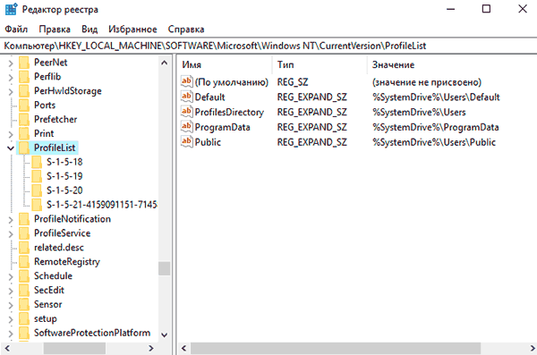Click the registry path address bar
The width and height of the screenshot is (537, 355).
click(268, 46)
